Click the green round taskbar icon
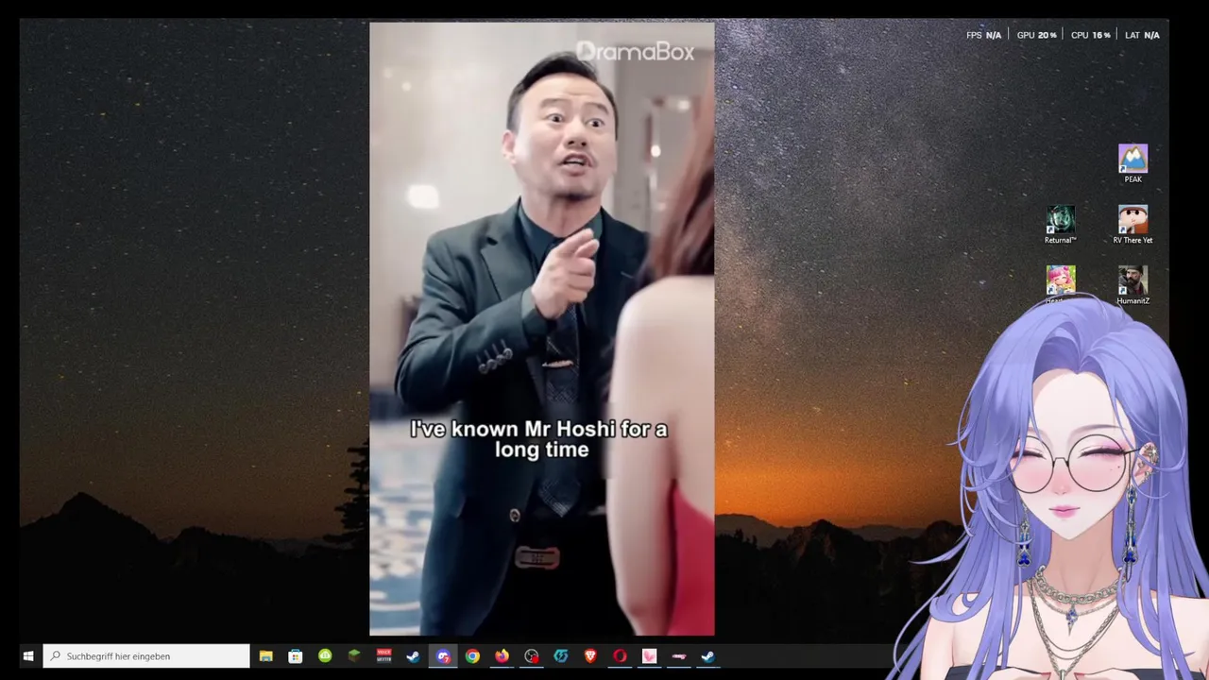Screen dimensions: 1209x680 pyautogui.click(x=325, y=656)
